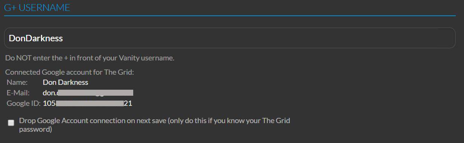464x143 pixels.
Task: Click the trailing '21' of the Google ID
Action: click(128, 103)
